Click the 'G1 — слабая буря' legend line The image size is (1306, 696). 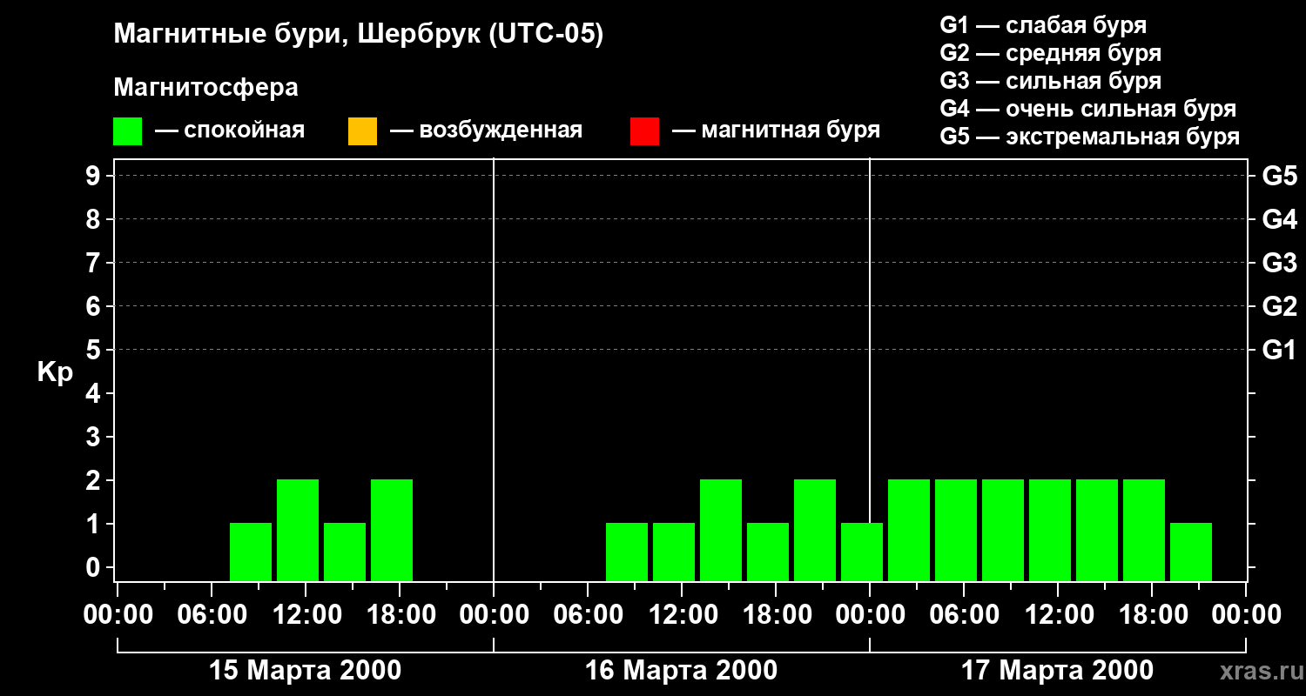pos(1043,24)
